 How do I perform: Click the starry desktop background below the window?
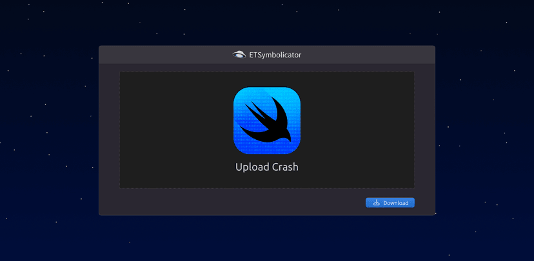pyautogui.click(x=266, y=238)
